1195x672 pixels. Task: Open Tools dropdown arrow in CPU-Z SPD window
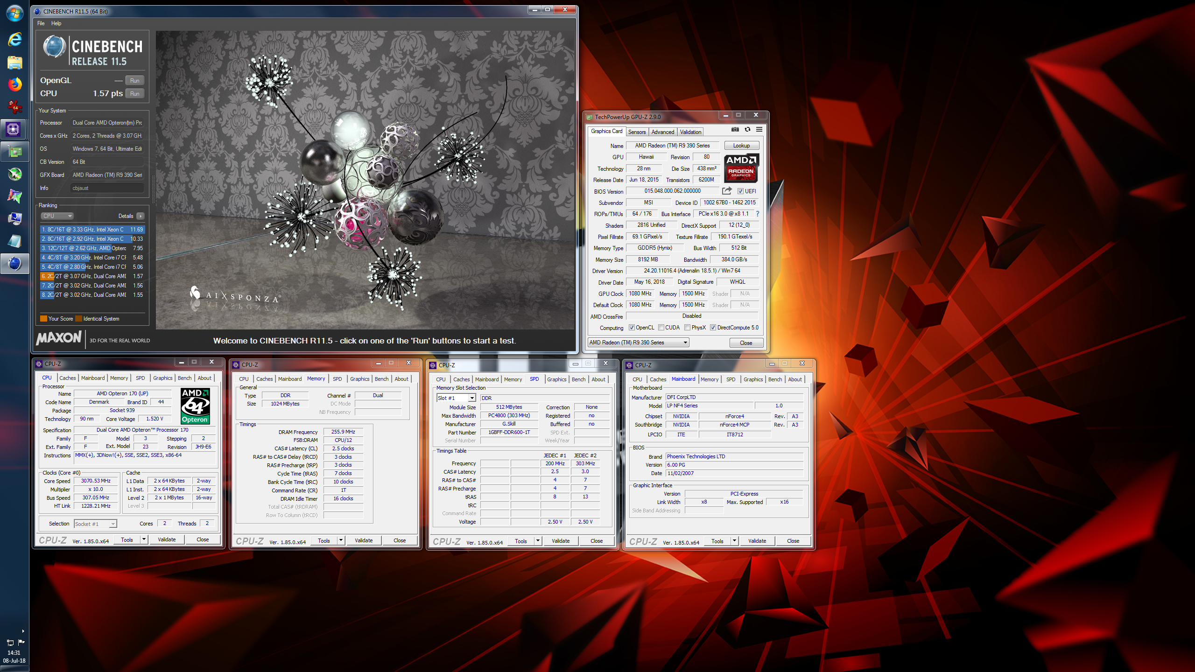click(538, 541)
